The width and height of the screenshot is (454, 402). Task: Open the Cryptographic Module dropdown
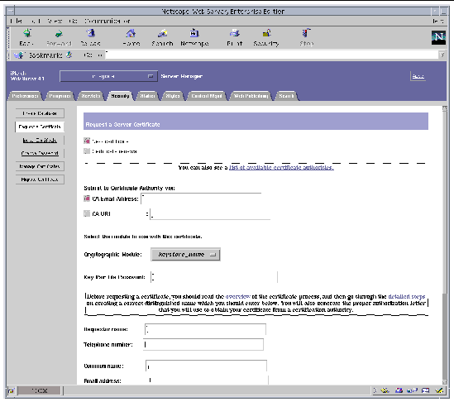click(x=185, y=255)
